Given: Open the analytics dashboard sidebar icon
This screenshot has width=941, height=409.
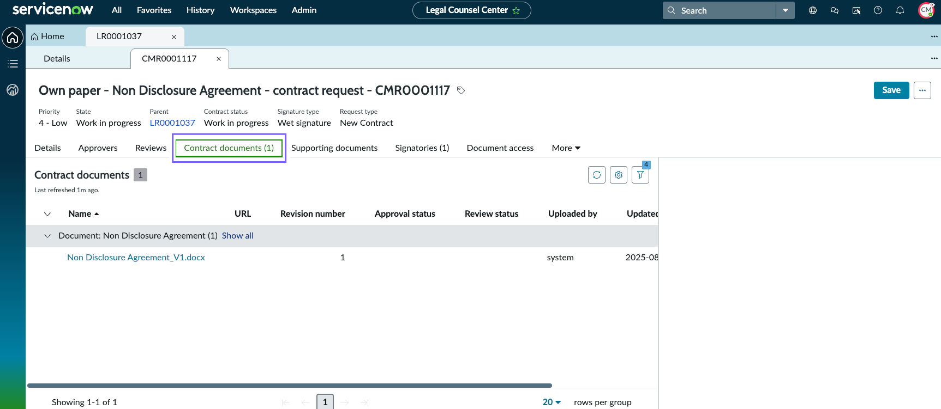Looking at the screenshot, I should 13,90.
